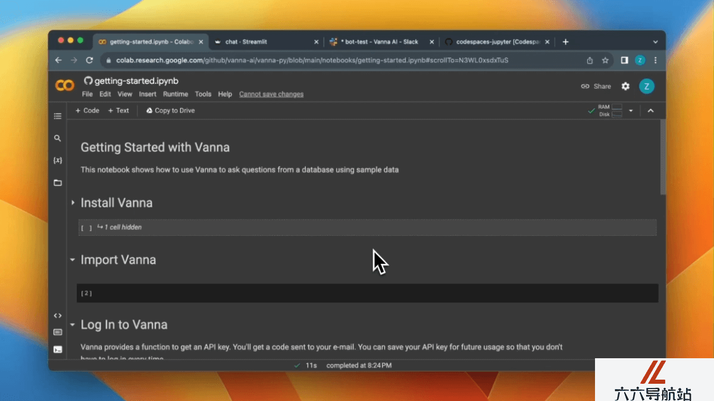
Task: Open the Tools menu
Action: pos(203,94)
